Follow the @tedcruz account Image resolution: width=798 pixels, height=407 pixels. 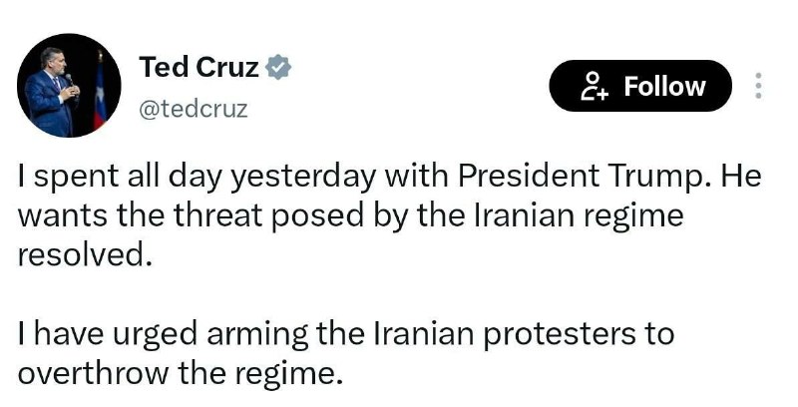(x=640, y=86)
